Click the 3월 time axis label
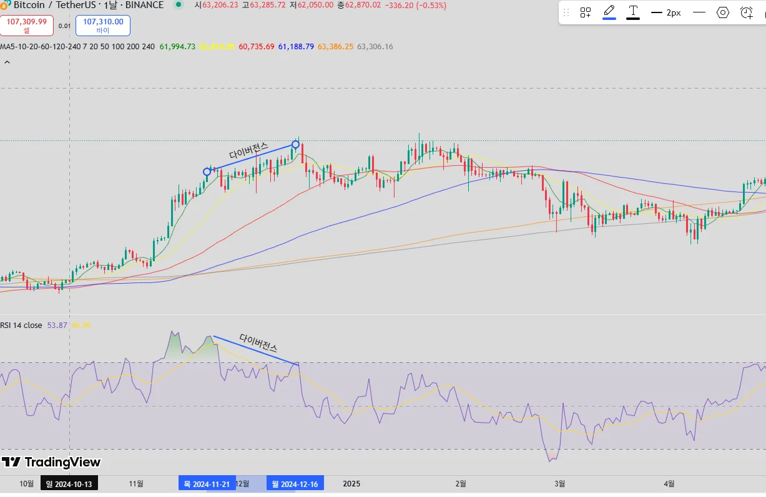Image resolution: width=766 pixels, height=497 pixels. (x=560, y=483)
